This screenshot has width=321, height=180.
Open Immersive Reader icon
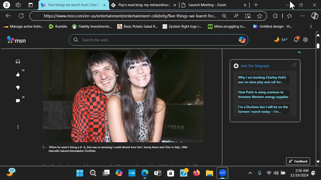248,16
